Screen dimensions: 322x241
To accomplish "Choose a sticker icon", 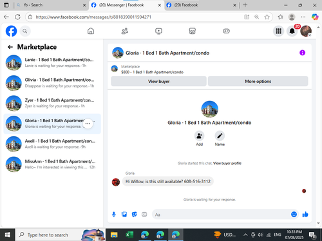I will pos(135,214).
